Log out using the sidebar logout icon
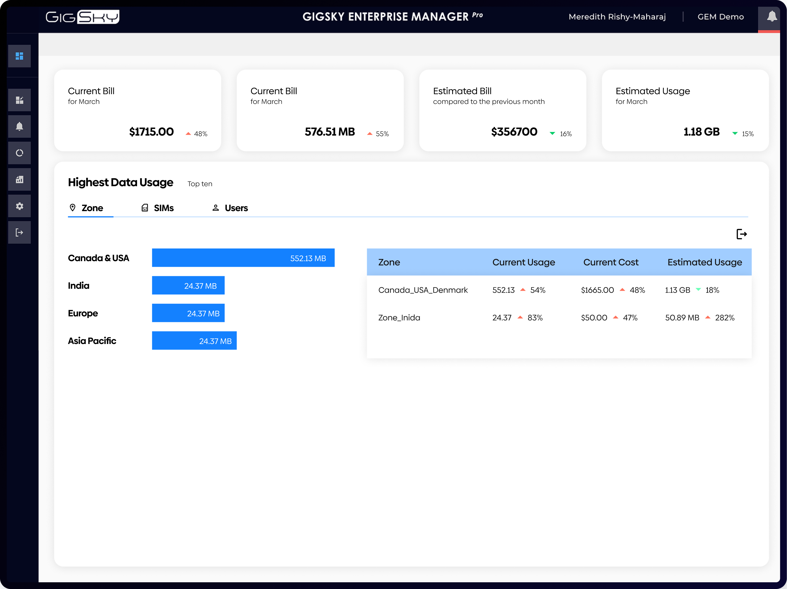 tap(19, 232)
